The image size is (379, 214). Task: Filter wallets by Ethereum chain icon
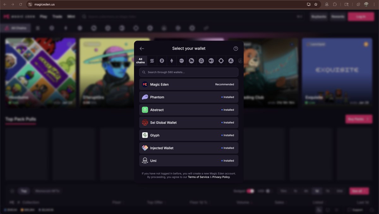pos(172,61)
